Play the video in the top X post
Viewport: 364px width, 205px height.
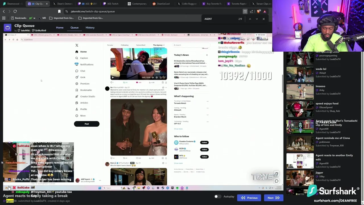(x=113, y=77)
